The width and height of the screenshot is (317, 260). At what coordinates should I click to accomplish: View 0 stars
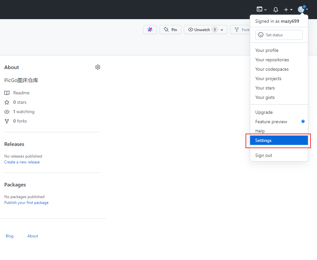click(20, 102)
